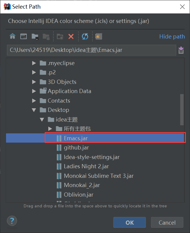190x233 pixels.
Task: Collapse the idea主题 folder
Action: (x=42, y=120)
